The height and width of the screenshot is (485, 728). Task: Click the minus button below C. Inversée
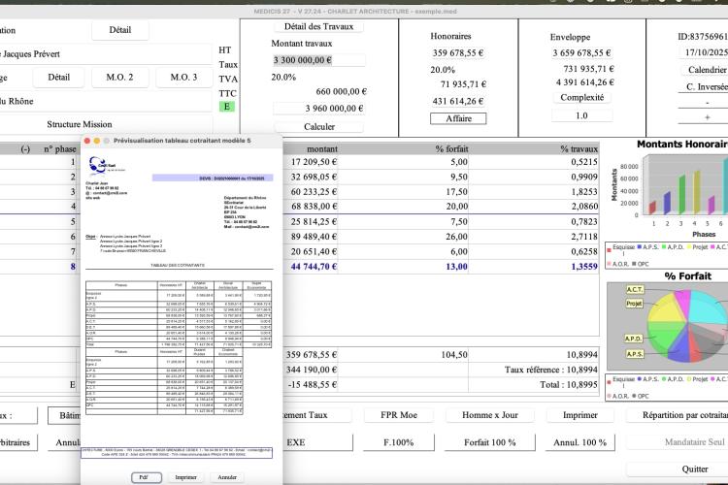coord(707,103)
